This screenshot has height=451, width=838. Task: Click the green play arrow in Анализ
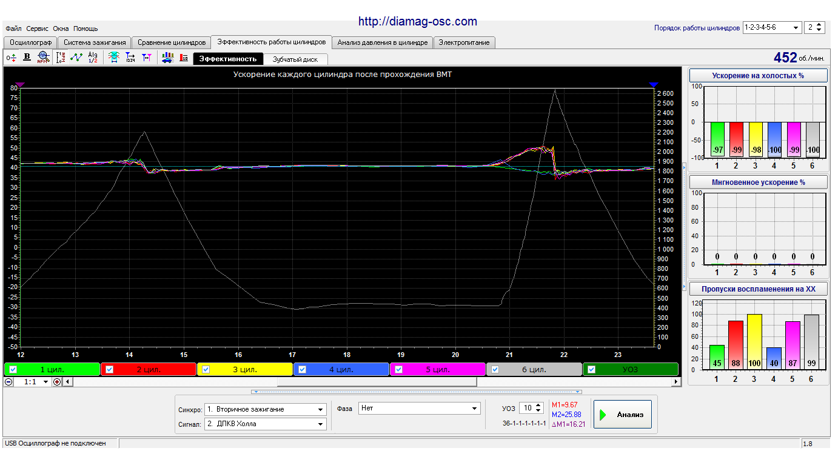tap(603, 415)
